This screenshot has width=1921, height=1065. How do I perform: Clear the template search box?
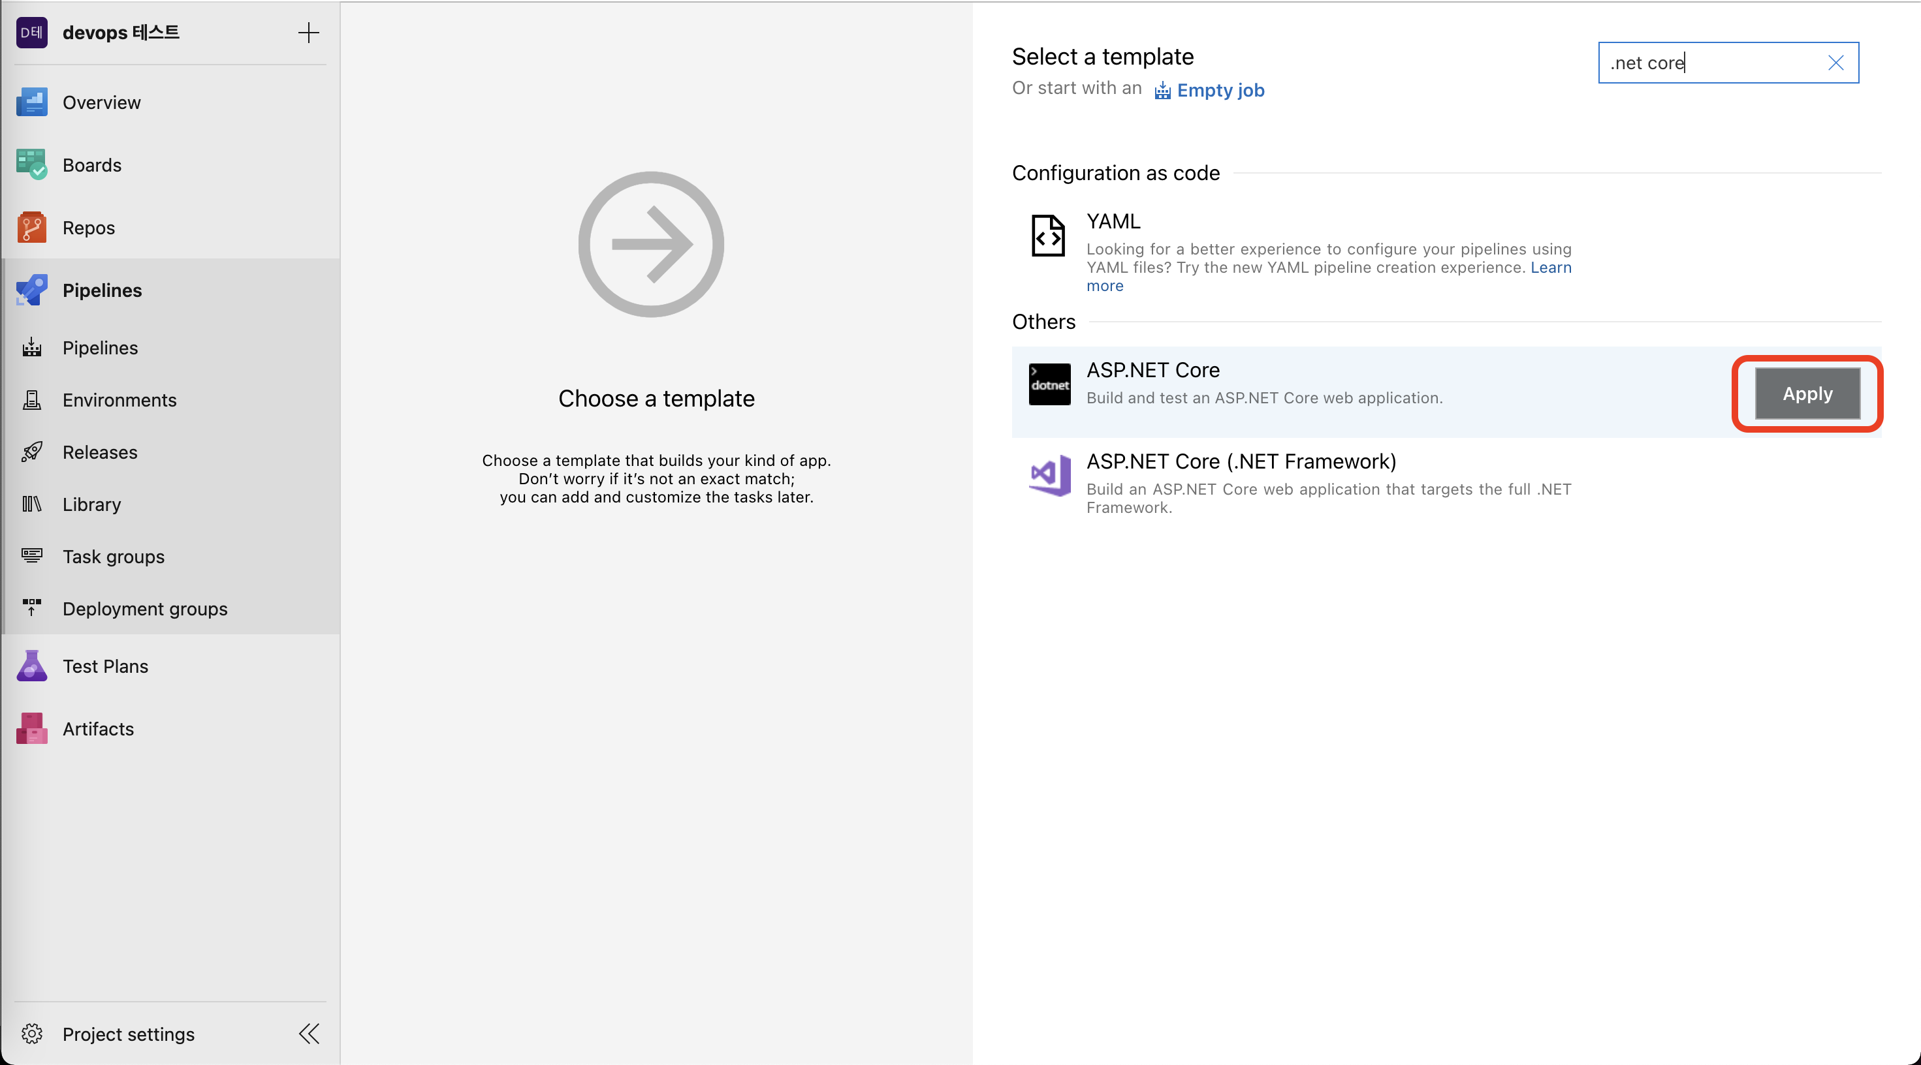tap(1835, 63)
